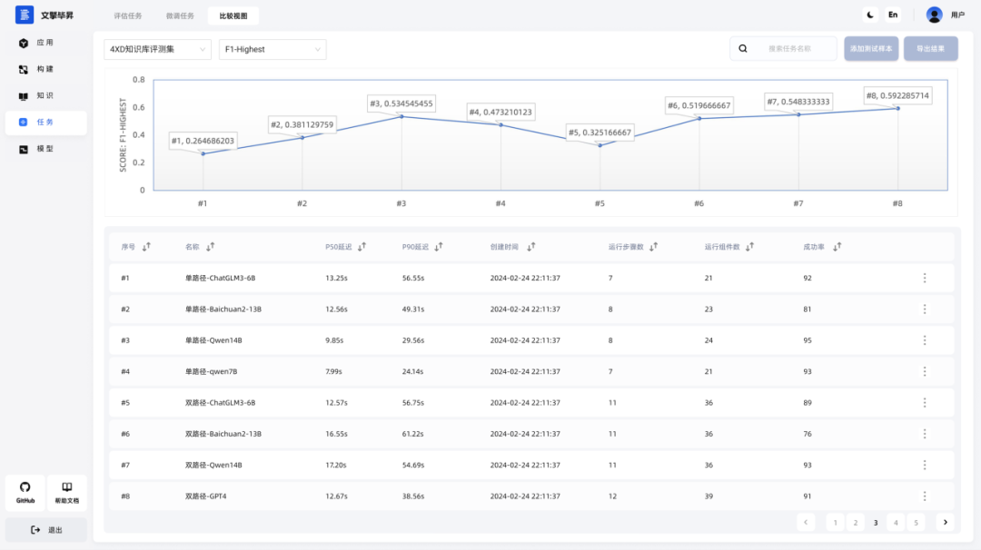The image size is (981, 550).
Task: Go to next page chevron
Action: (946, 523)
